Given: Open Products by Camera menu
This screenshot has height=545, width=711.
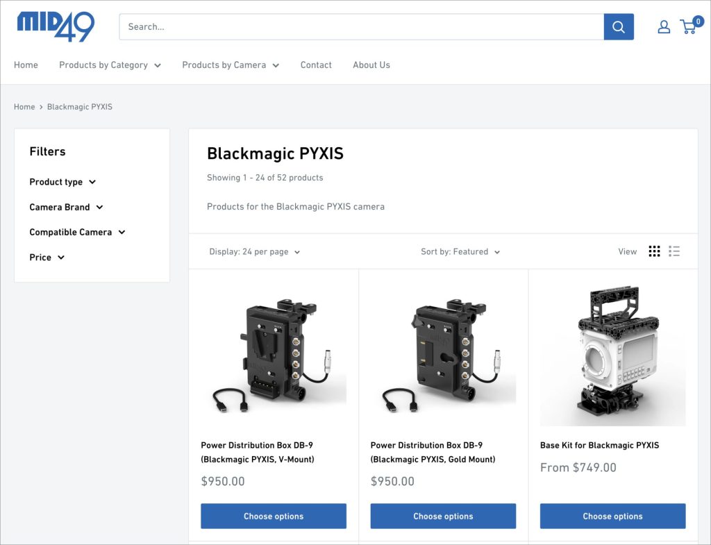Looking at the screenshot, I should pos(231,65).
